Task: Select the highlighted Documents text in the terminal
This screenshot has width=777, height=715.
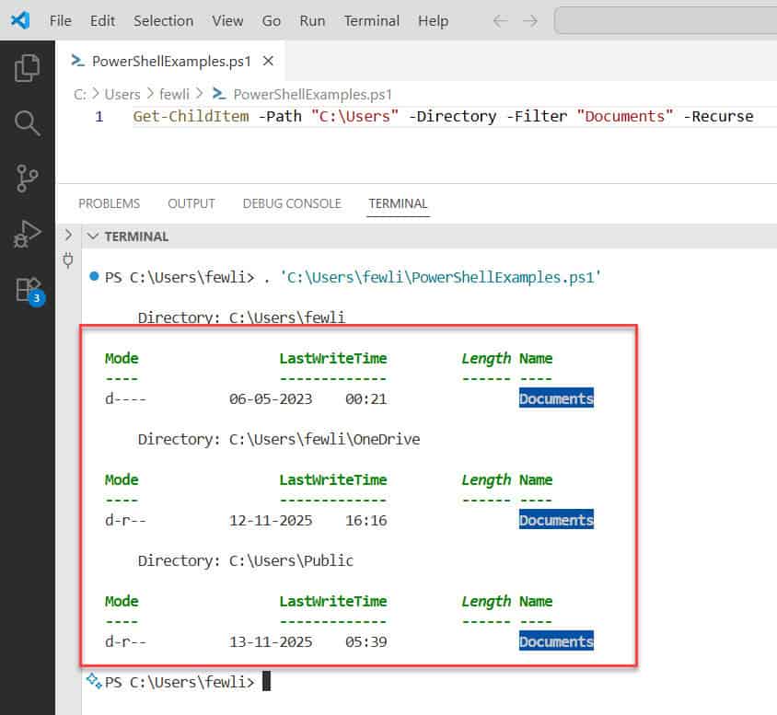Action: (x=556, y=398)
